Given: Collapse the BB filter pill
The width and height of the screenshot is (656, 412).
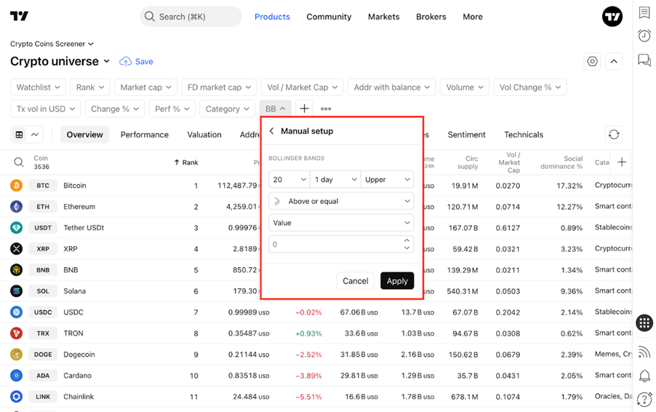Looking at the screenshot, I should pyautogui.click(x=275, y=109).
